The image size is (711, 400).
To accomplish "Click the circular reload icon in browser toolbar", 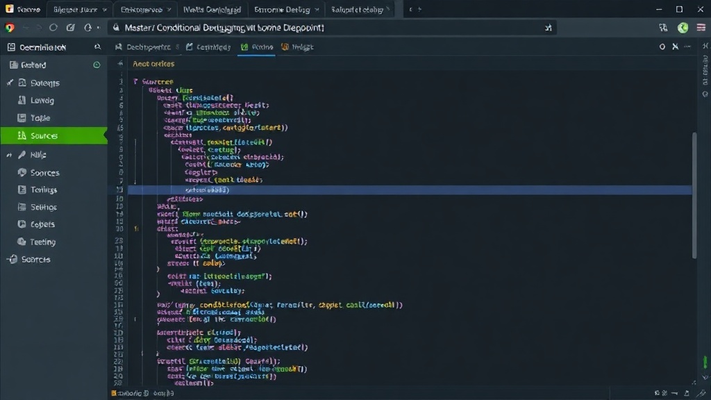I will point(53,28).
